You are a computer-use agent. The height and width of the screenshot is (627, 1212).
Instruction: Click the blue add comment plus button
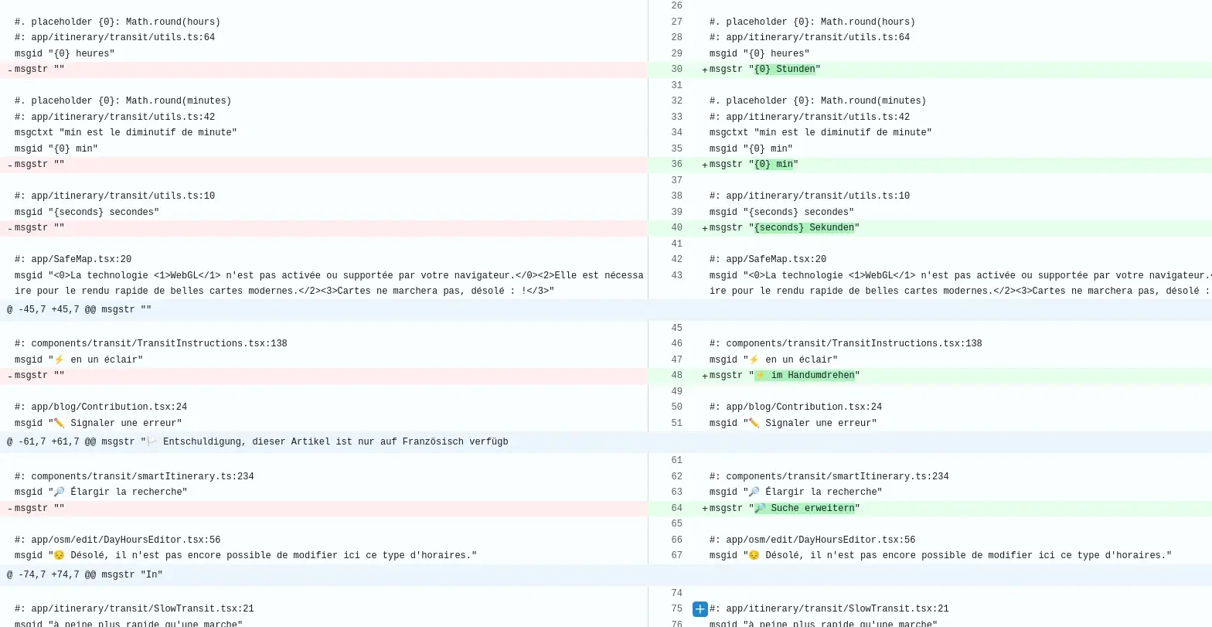700,609
